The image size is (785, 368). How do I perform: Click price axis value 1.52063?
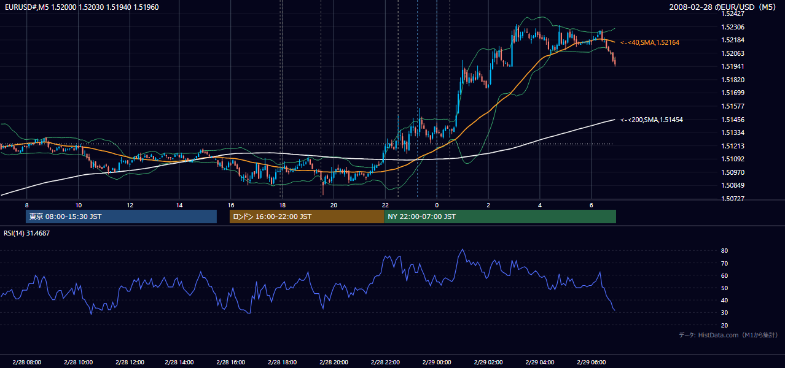(733, 53)
